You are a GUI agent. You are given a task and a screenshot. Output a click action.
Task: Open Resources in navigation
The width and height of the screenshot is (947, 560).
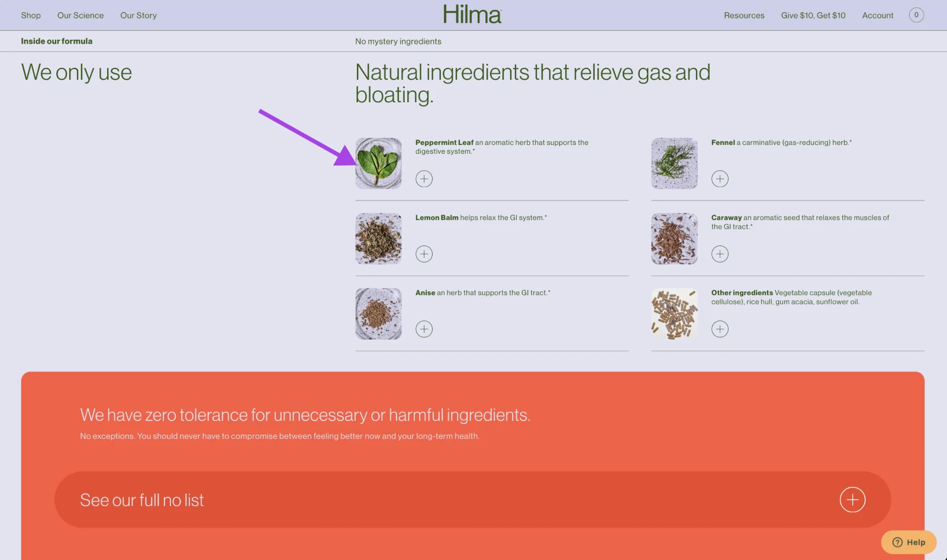coord(744,15)
